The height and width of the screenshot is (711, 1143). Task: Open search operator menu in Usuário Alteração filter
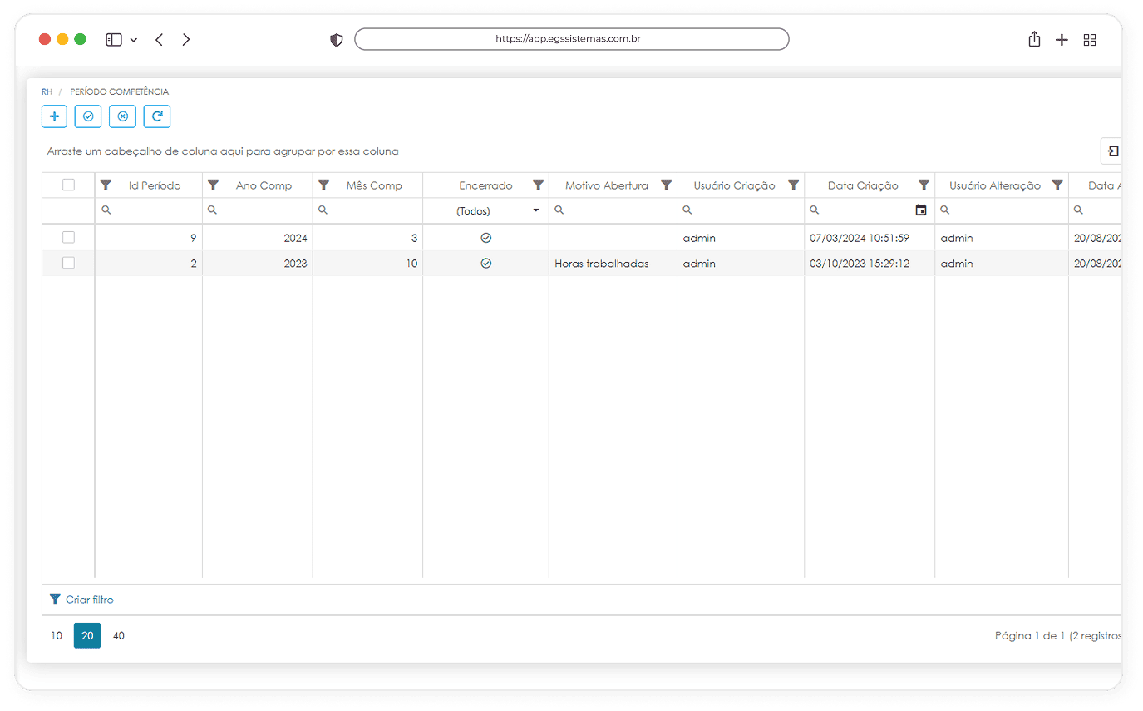point(945,210)
